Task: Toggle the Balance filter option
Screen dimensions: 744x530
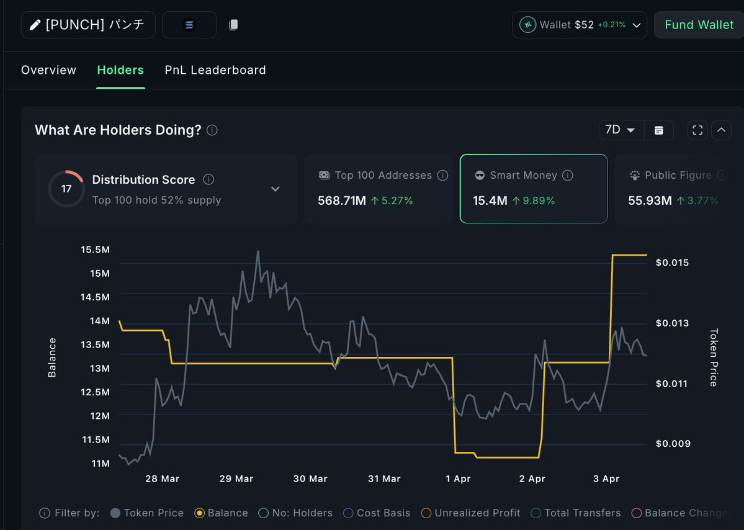Action: 221,513
